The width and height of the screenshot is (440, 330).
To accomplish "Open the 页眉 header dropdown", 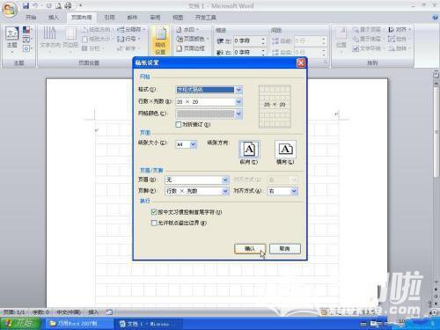I will click(225, 180).
